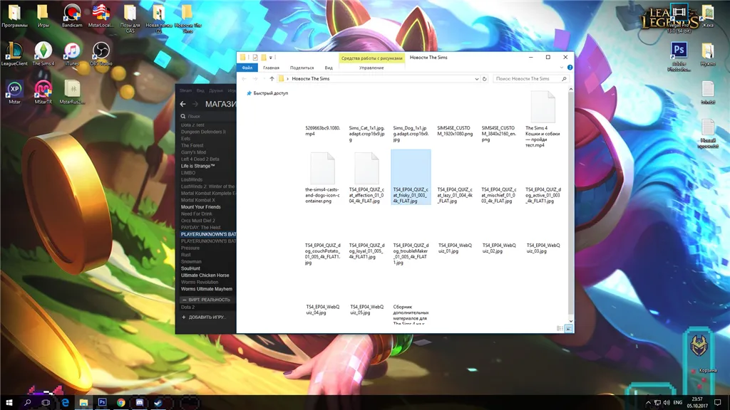This screenshot has height=410, width=730.
Task: Open the clock showing 23:57
Action: [x=697, y=403]
